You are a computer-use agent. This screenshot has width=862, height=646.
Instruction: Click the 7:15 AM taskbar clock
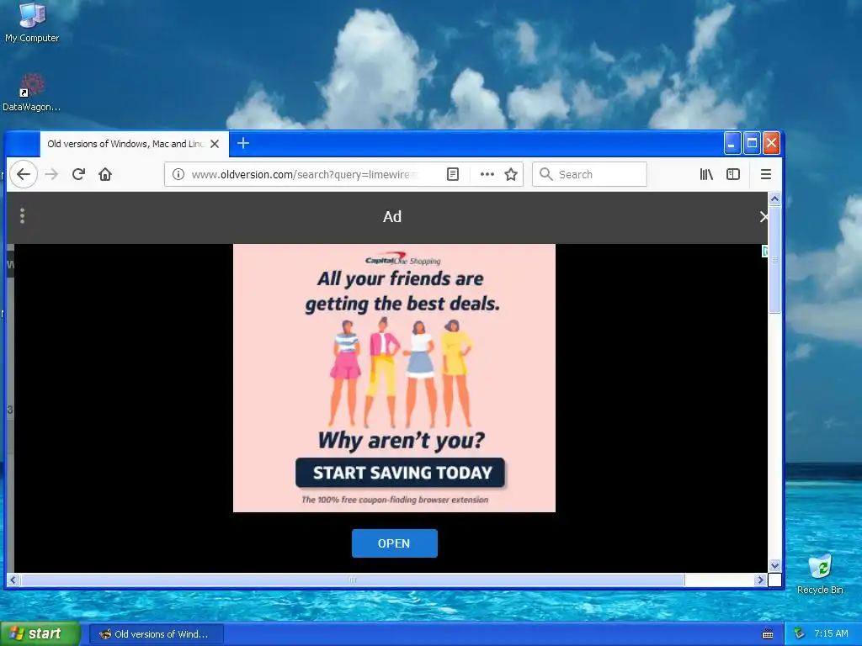pos(831,633)
